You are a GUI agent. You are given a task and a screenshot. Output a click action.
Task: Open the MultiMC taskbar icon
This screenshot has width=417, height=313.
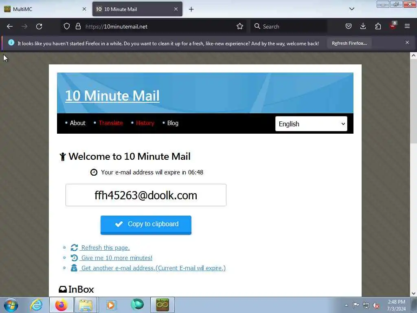pos(162,305)
